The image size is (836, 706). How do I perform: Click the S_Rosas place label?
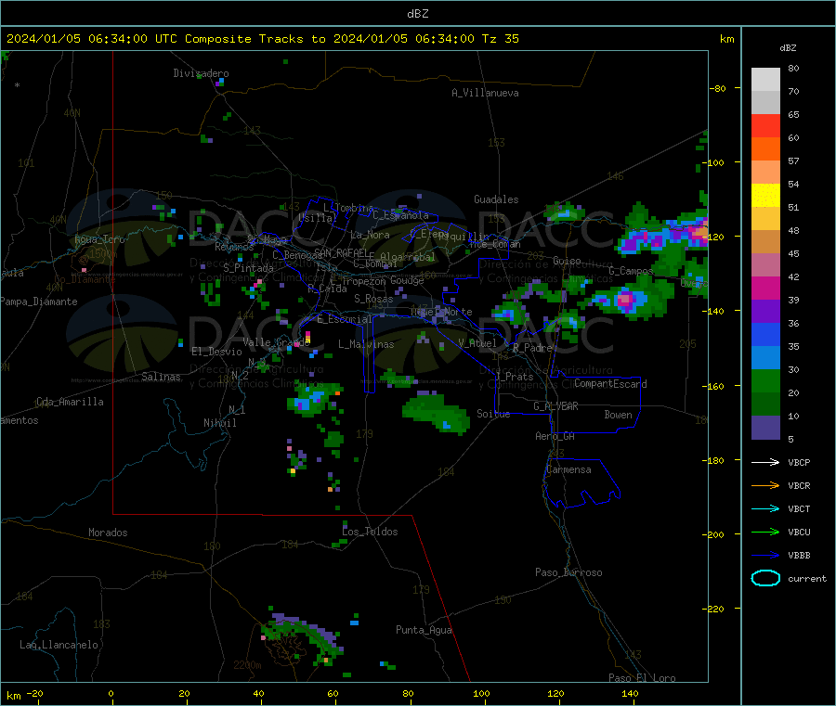[373, 299]
